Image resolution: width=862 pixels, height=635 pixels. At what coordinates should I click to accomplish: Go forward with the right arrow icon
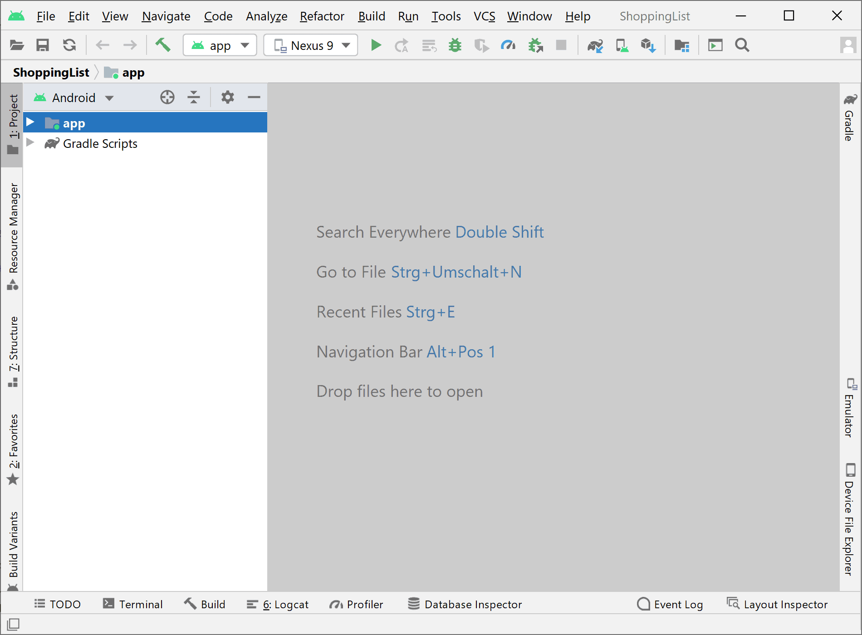(130, 45)
